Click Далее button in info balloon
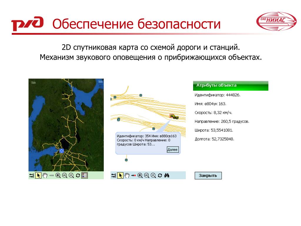301x226 pixels. click(173, 149)
